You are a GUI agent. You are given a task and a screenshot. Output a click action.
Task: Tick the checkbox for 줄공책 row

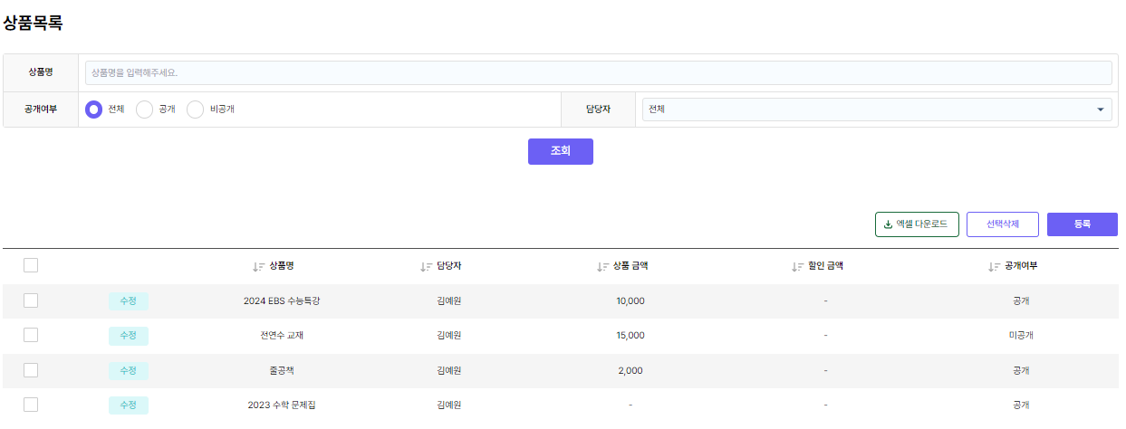pyautogui.click(x=31, y=370)
